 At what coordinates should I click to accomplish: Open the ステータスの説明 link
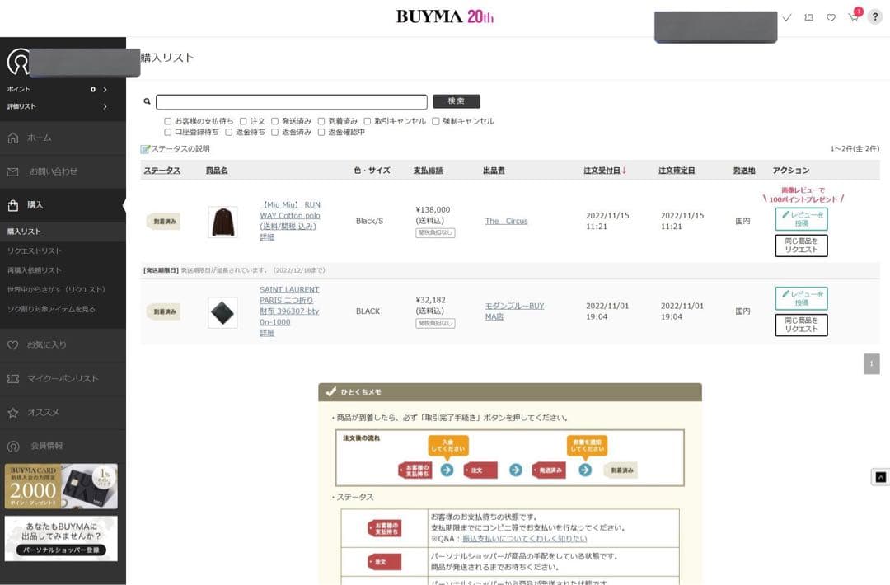(x=180, y=148)
